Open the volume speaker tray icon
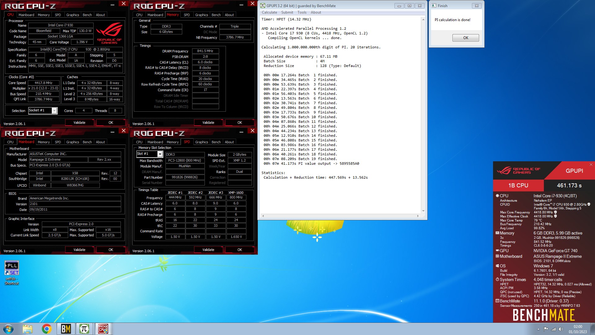This screenshot has width=595, height=335. [561, 329]
